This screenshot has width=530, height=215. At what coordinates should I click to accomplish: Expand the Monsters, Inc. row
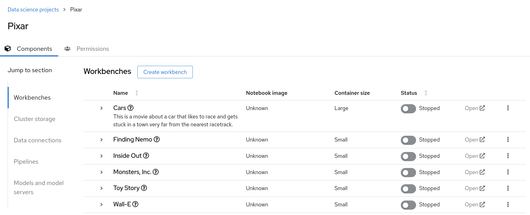pos(101,172)
